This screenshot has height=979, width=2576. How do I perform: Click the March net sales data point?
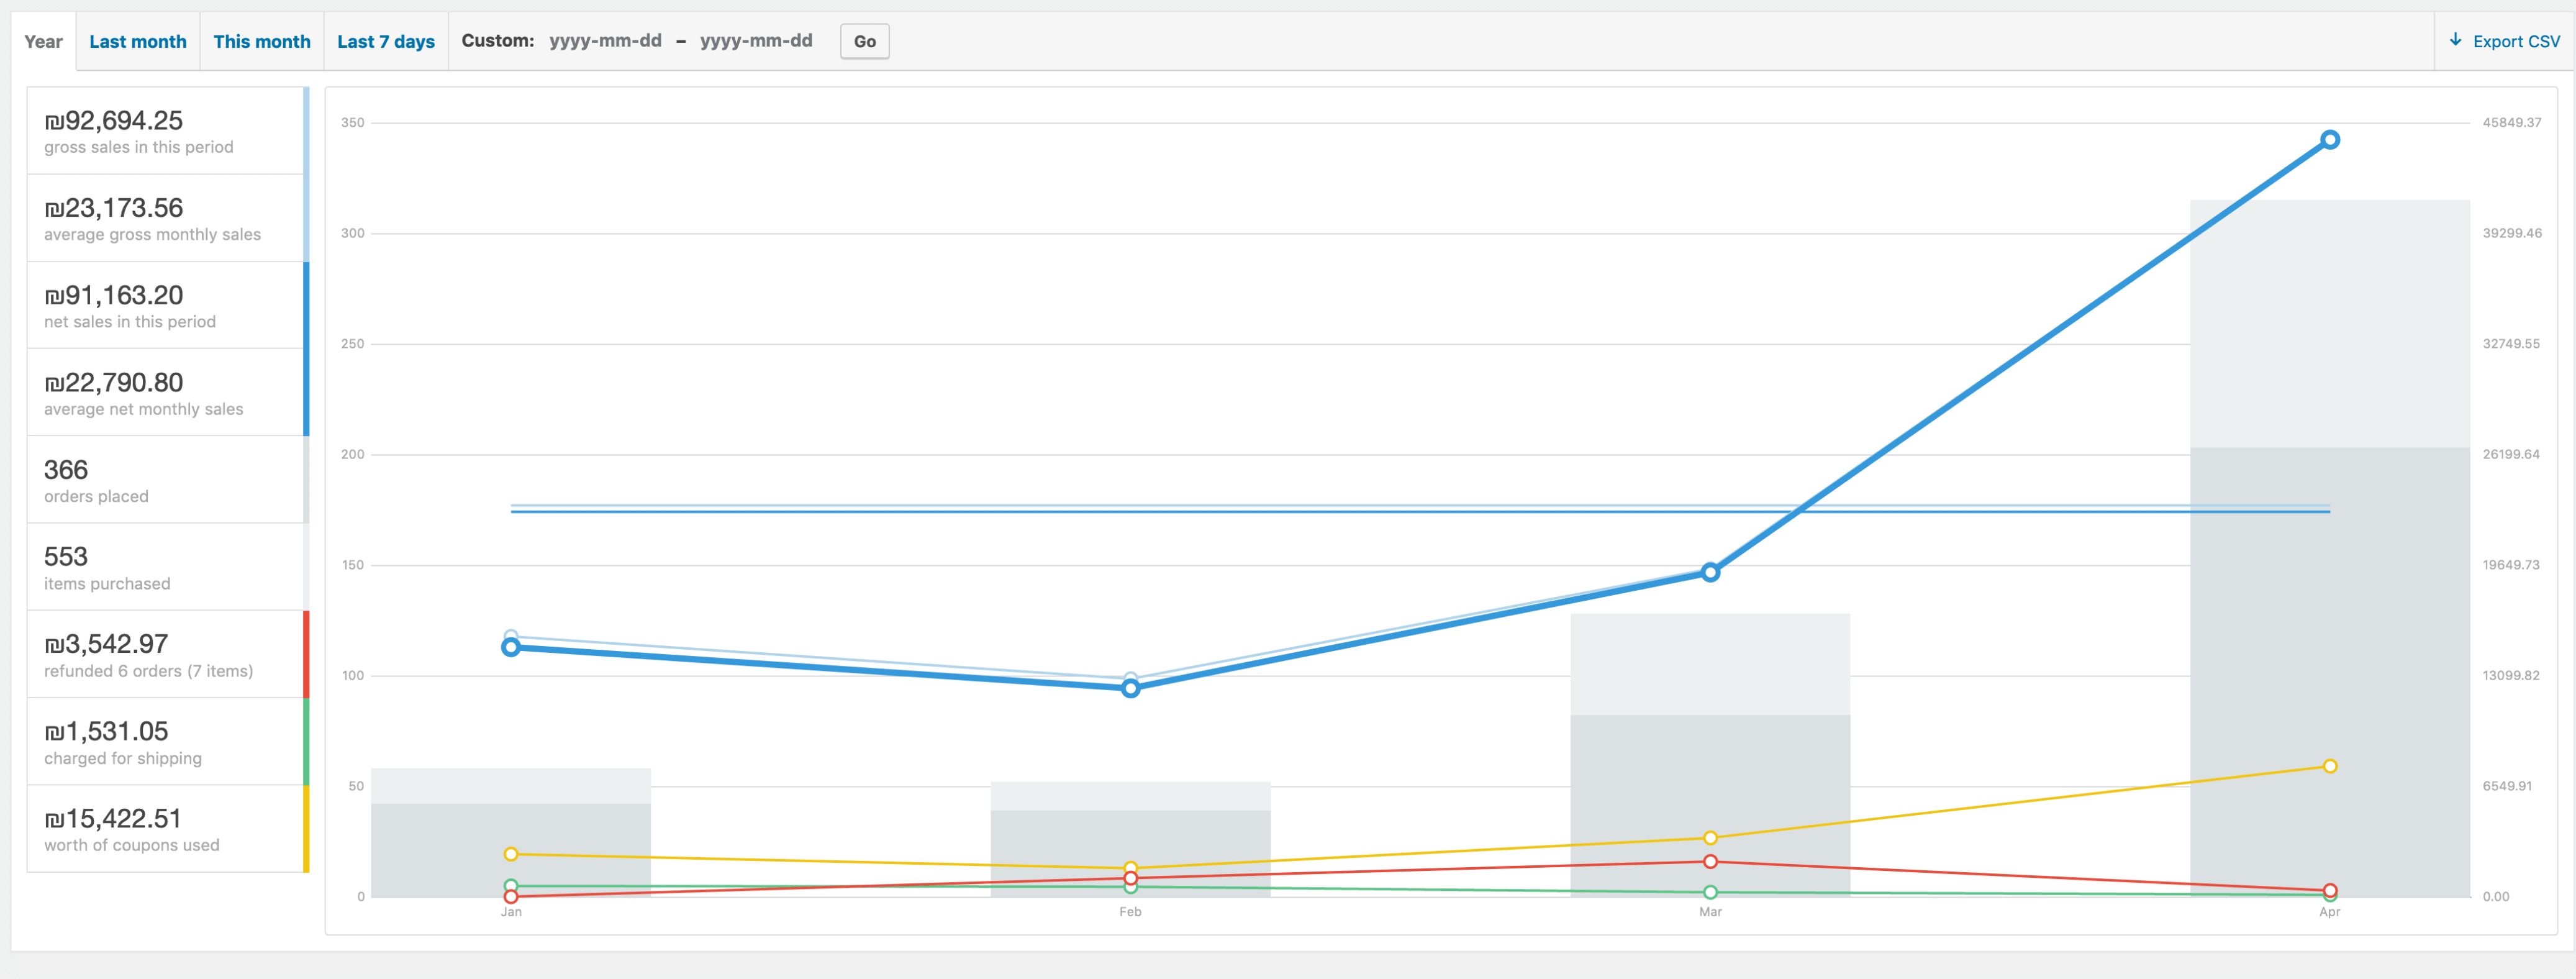tap(1710, 573)
